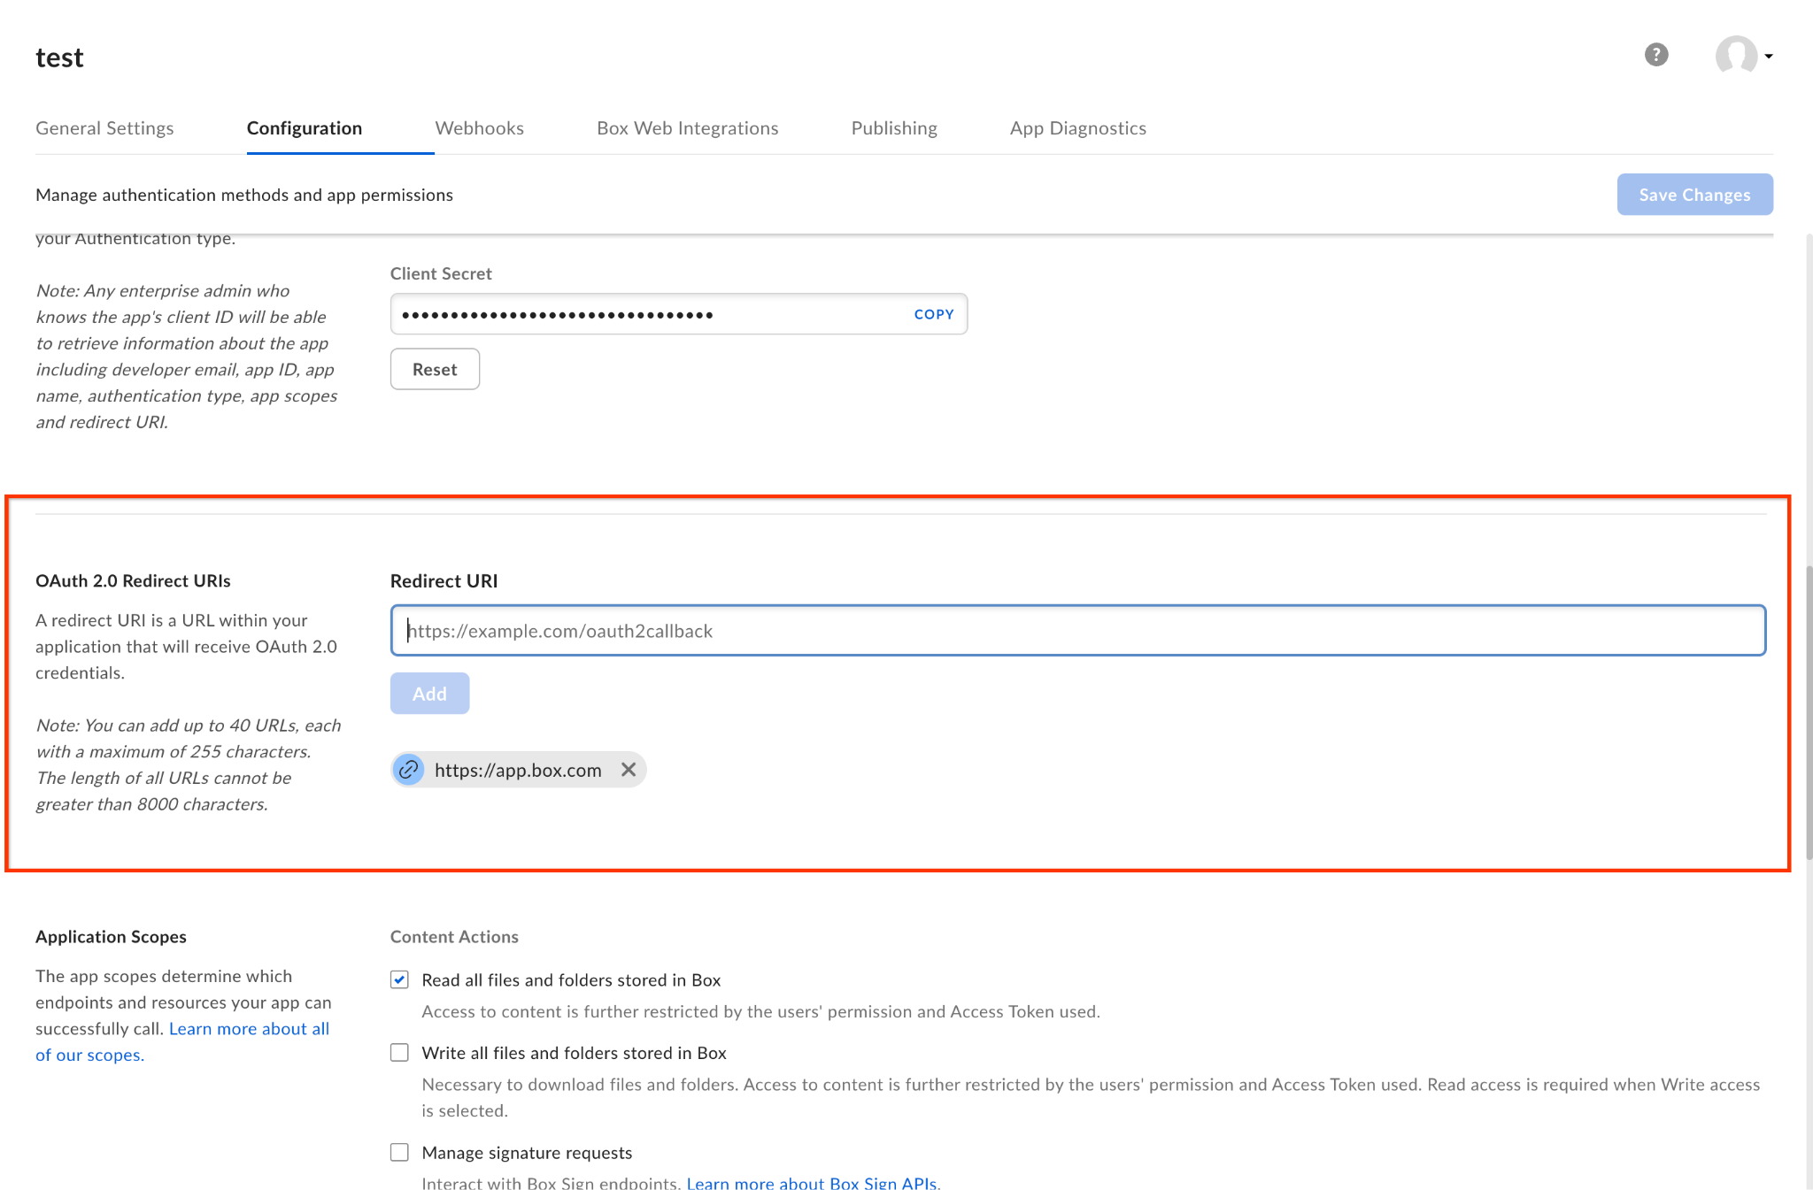Open the help question mark icon
This screenshot has height=1190, width=1813.
(1655, 56)
